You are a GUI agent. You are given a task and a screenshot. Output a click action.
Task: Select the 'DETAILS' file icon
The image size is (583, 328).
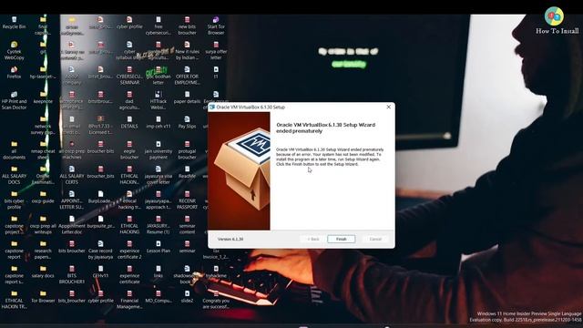pos(129,122)
